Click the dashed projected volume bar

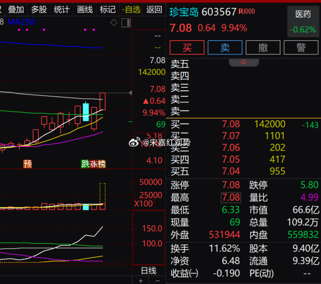tap(103, 193)
